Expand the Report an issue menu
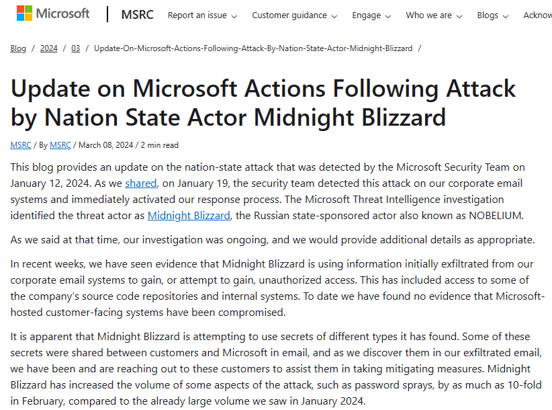This screenshot has height=410, width=552. pos(201,15)
